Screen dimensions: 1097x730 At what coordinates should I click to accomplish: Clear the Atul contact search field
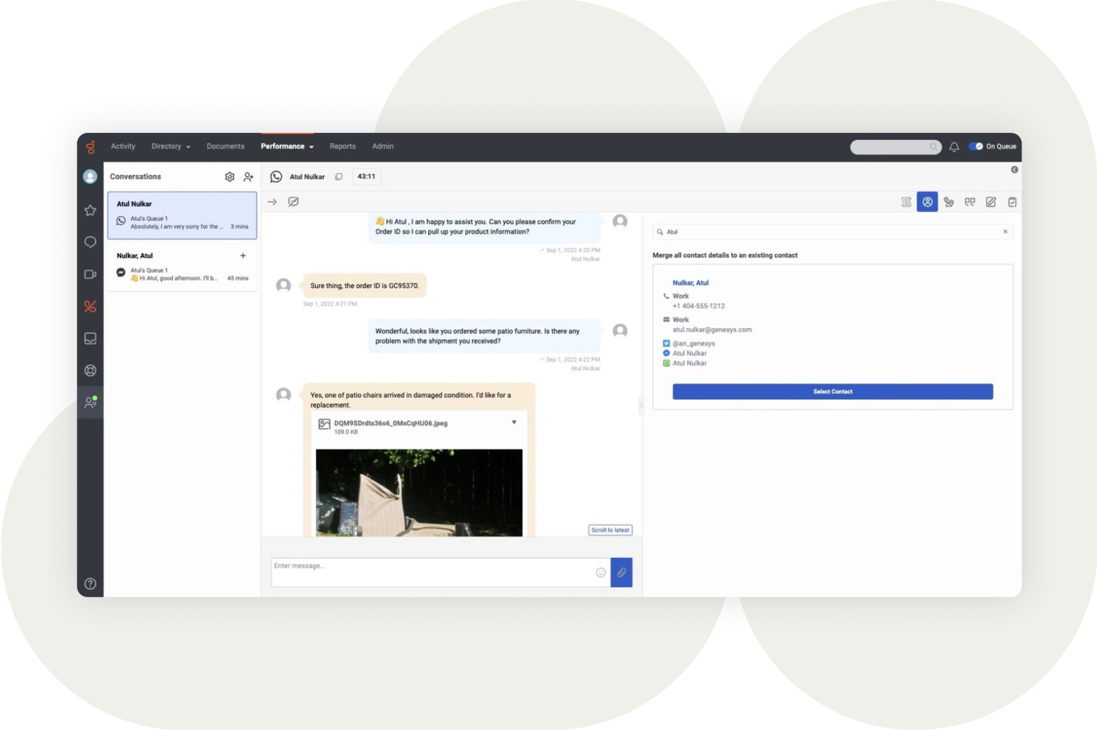1005,232
